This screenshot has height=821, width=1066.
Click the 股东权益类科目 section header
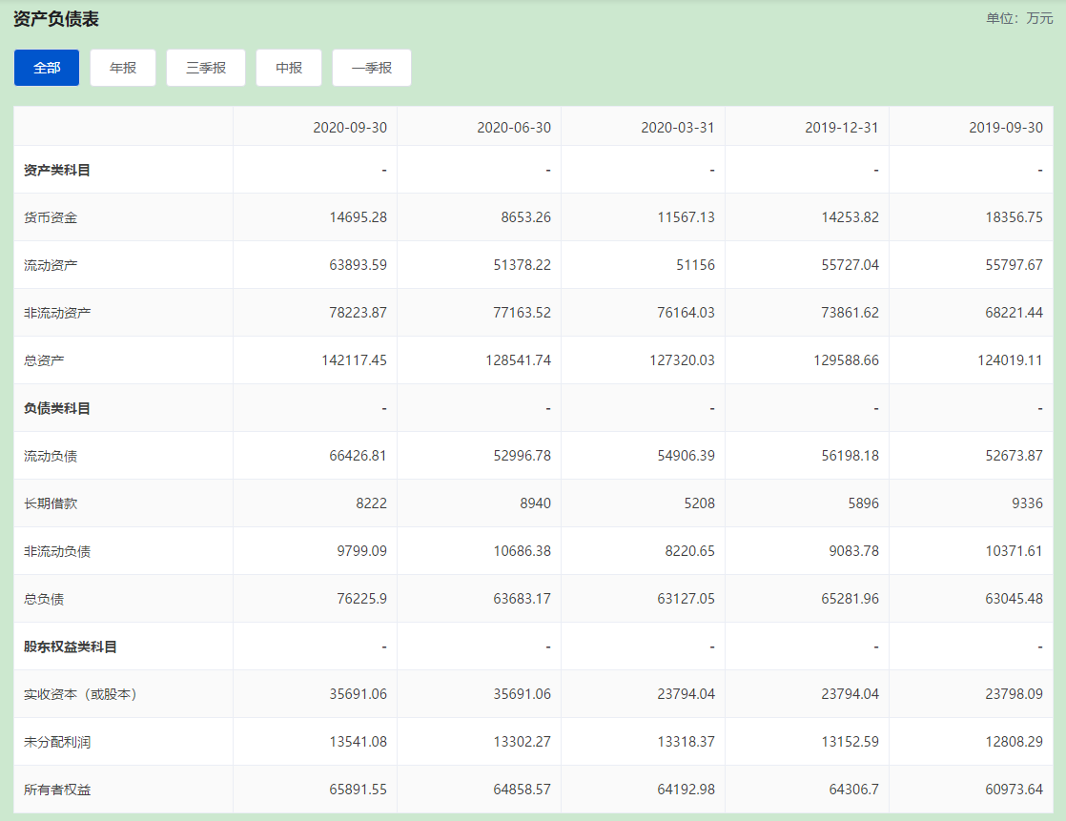71,647
